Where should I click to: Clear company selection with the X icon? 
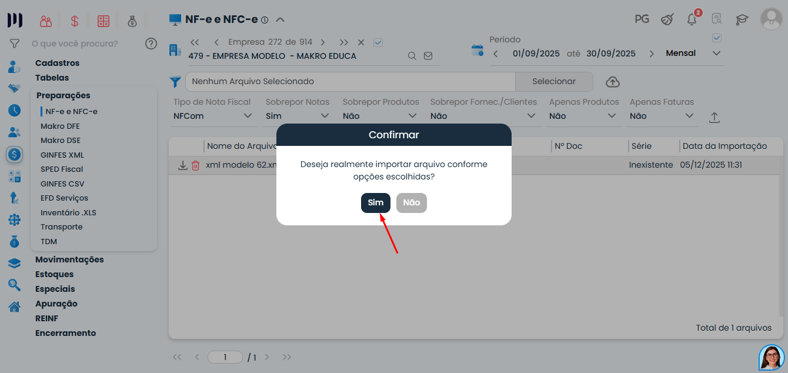(361, 42)
